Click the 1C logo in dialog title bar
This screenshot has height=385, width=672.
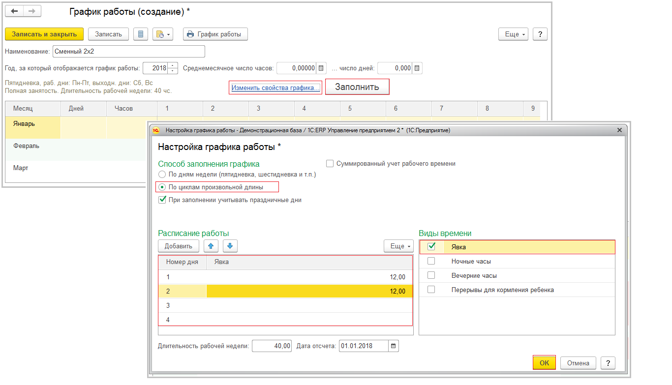156,130
